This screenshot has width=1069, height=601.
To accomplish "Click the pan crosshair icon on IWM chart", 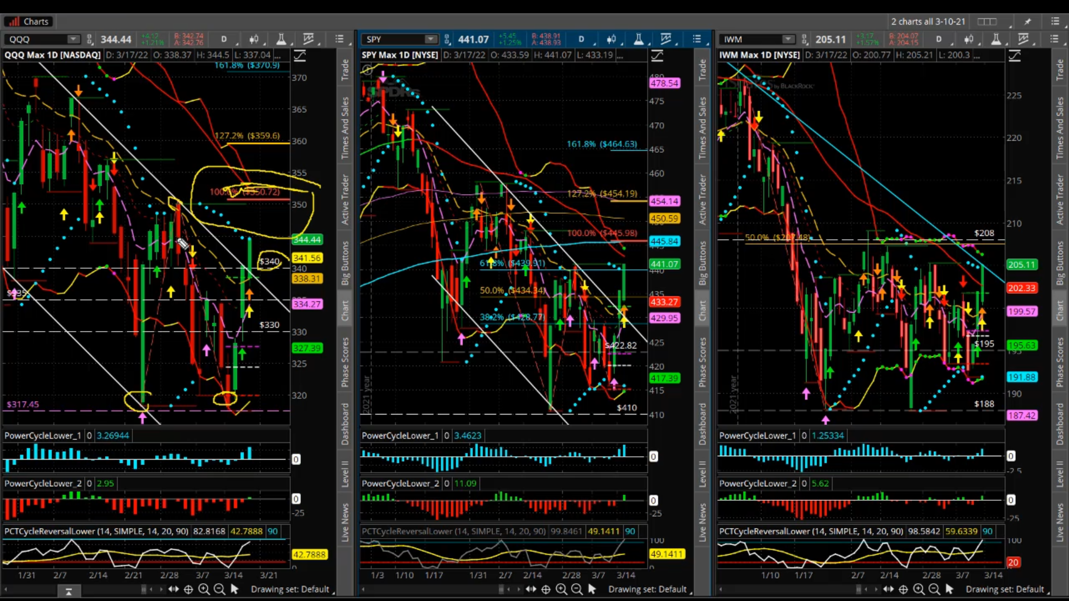I will (x=903, y=589).
